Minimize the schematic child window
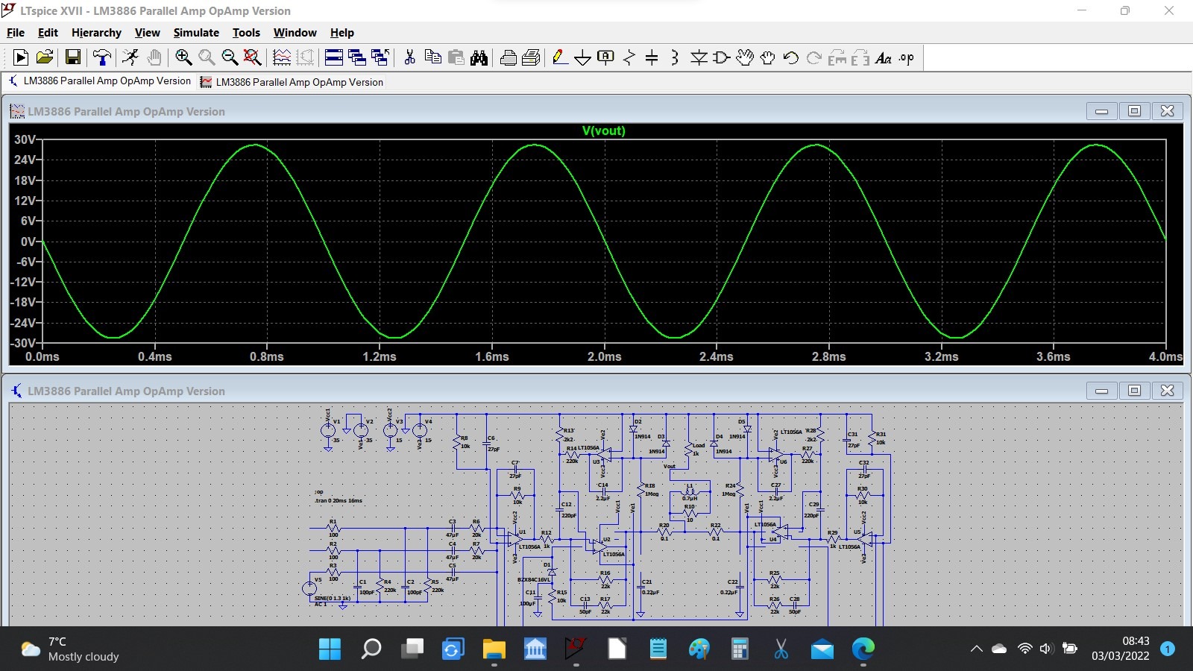 point(1101,391)
